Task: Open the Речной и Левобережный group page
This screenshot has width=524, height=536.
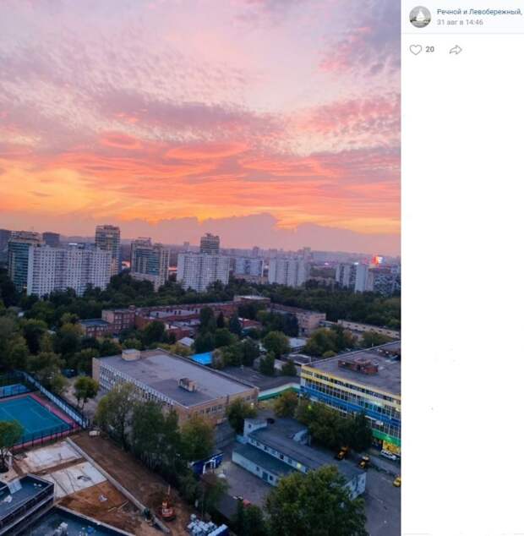Action: tap(479, 12)
